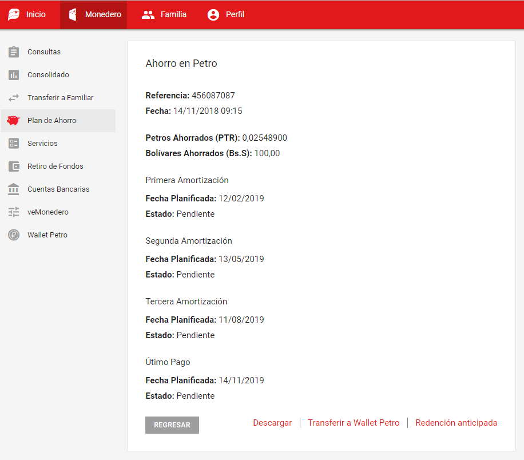Image resolution: width=524 pixels, height=460 pixels.
Task: Click the reference number 456087087
Action: 213,96
